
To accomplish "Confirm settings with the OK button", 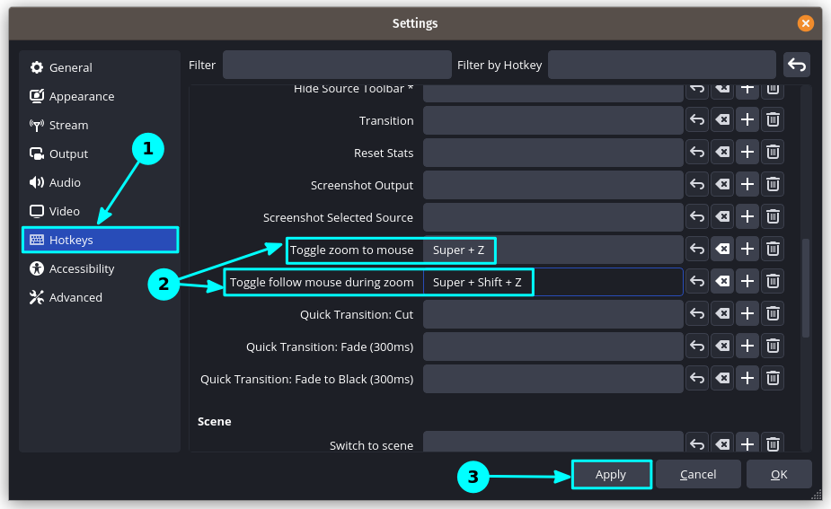I will [x=779, y=474].
